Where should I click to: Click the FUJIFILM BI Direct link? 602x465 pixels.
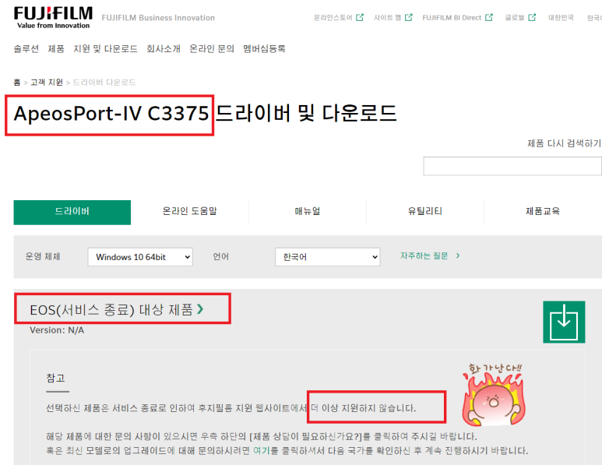pyautogui.click(x=452, y=18)
